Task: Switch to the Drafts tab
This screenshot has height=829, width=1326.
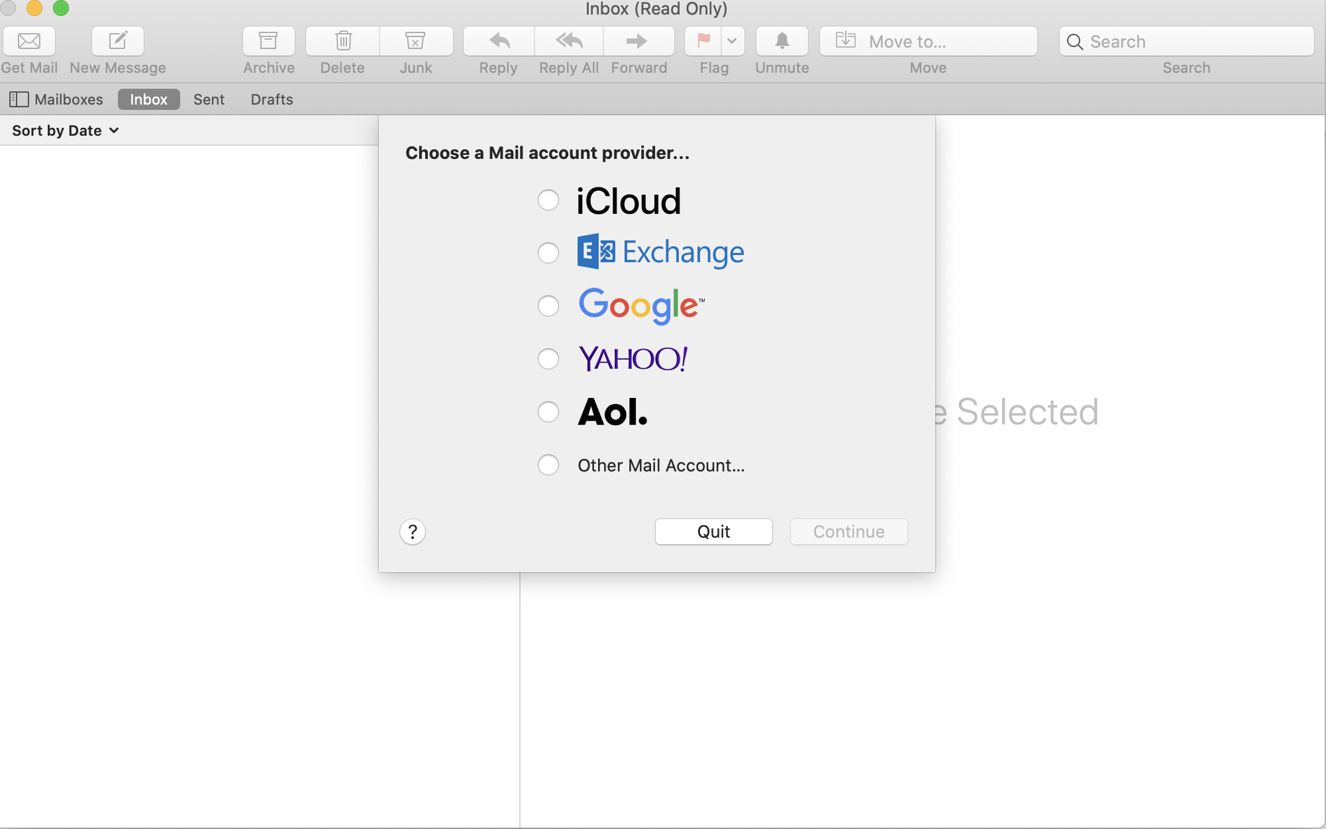Action: [x=272, y=99]
